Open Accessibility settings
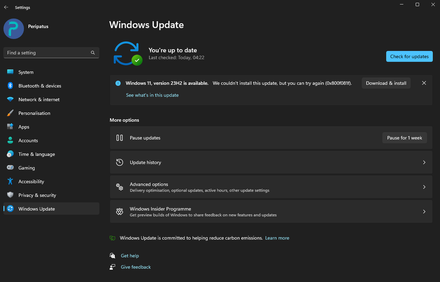 pyautogui.click(x=52, y=181)
